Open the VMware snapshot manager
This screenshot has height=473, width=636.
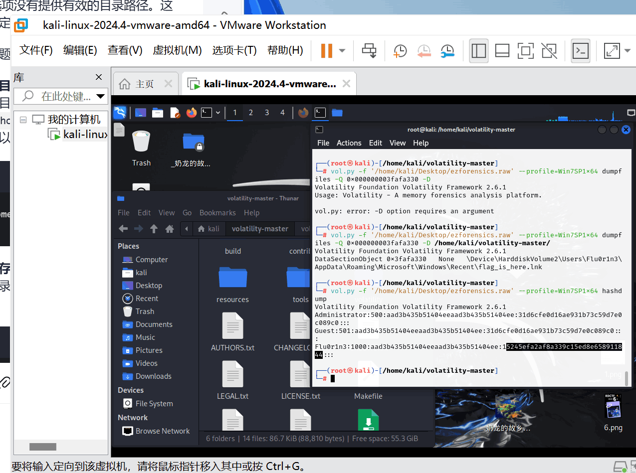447,50
